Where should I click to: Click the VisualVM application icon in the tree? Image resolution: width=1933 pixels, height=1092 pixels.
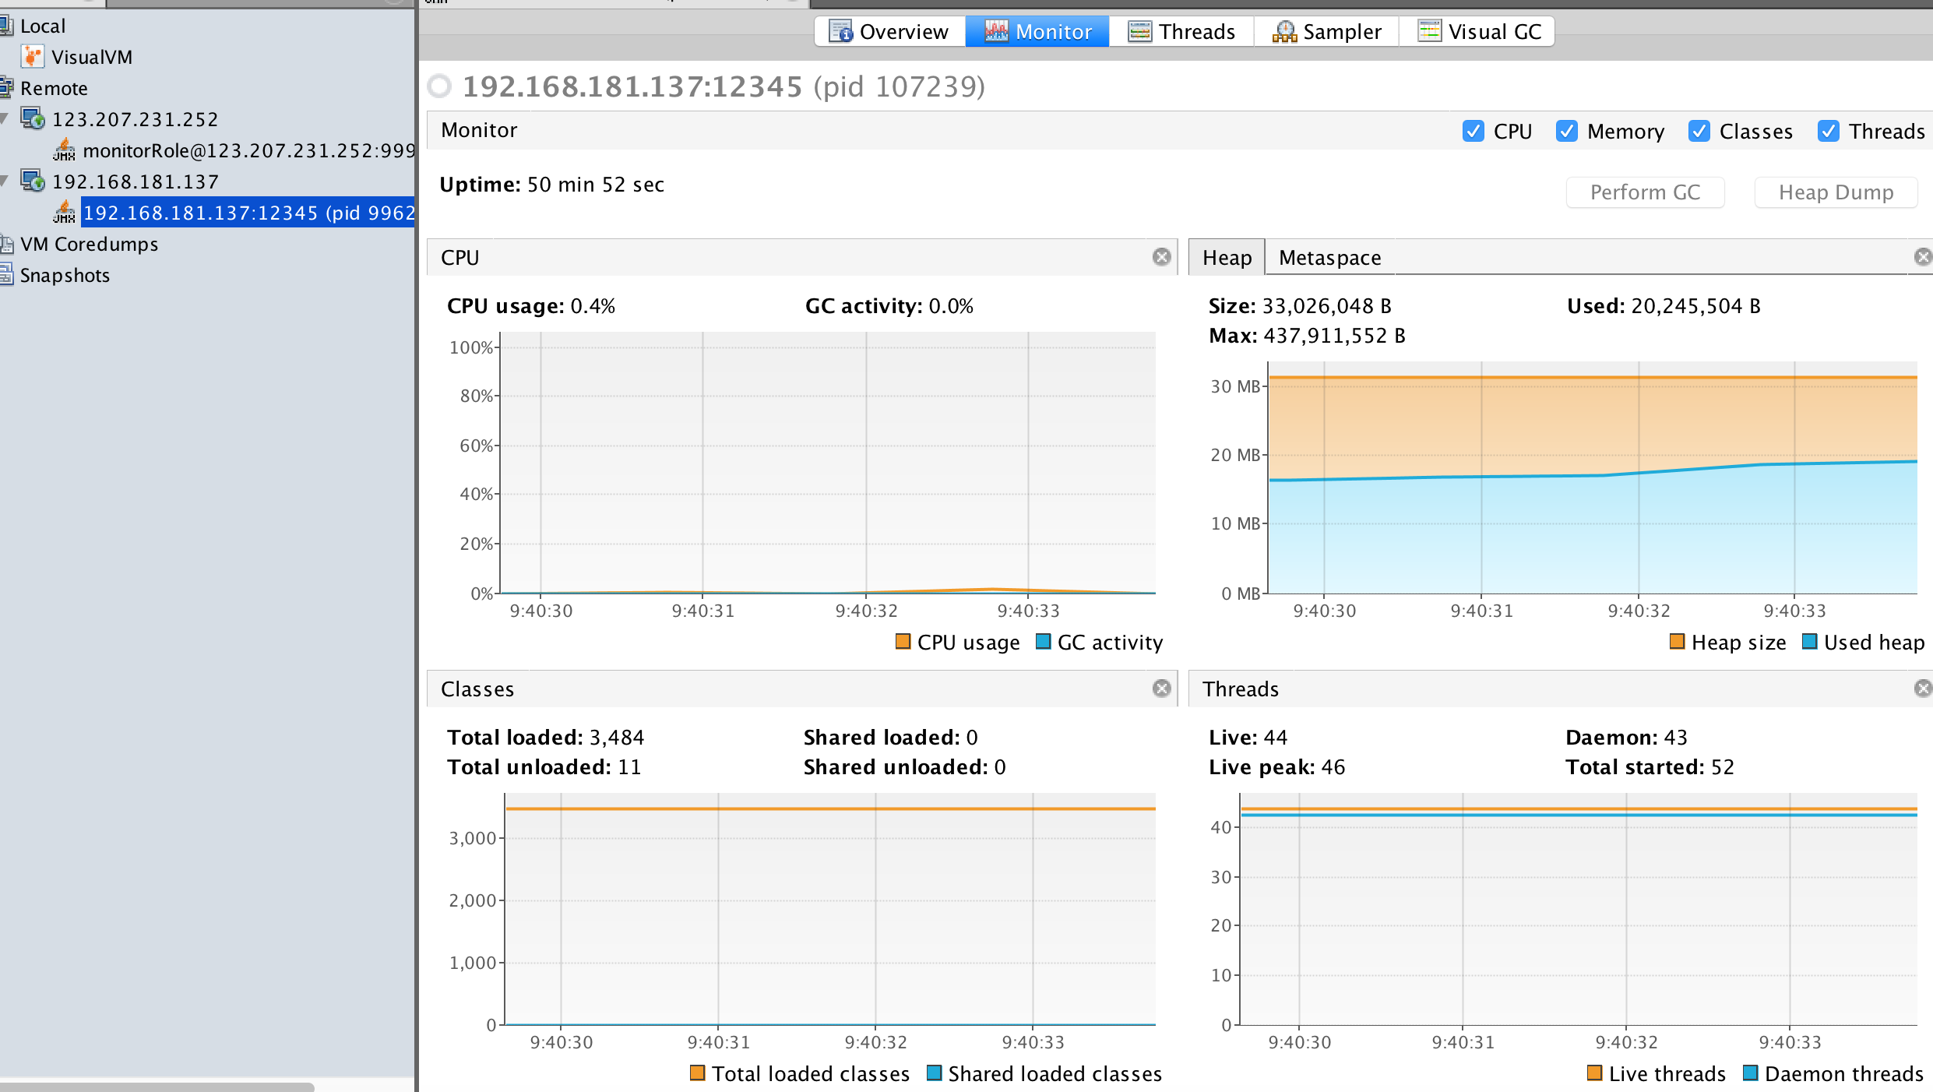(32, 56)
